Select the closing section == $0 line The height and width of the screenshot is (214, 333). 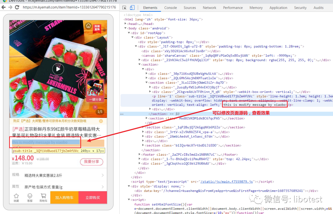point(164,114)
